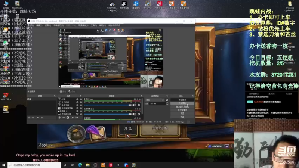Open 场景集合(S) menu in OBS
This screenshot has width=299, height=168.
pos(83,25)
